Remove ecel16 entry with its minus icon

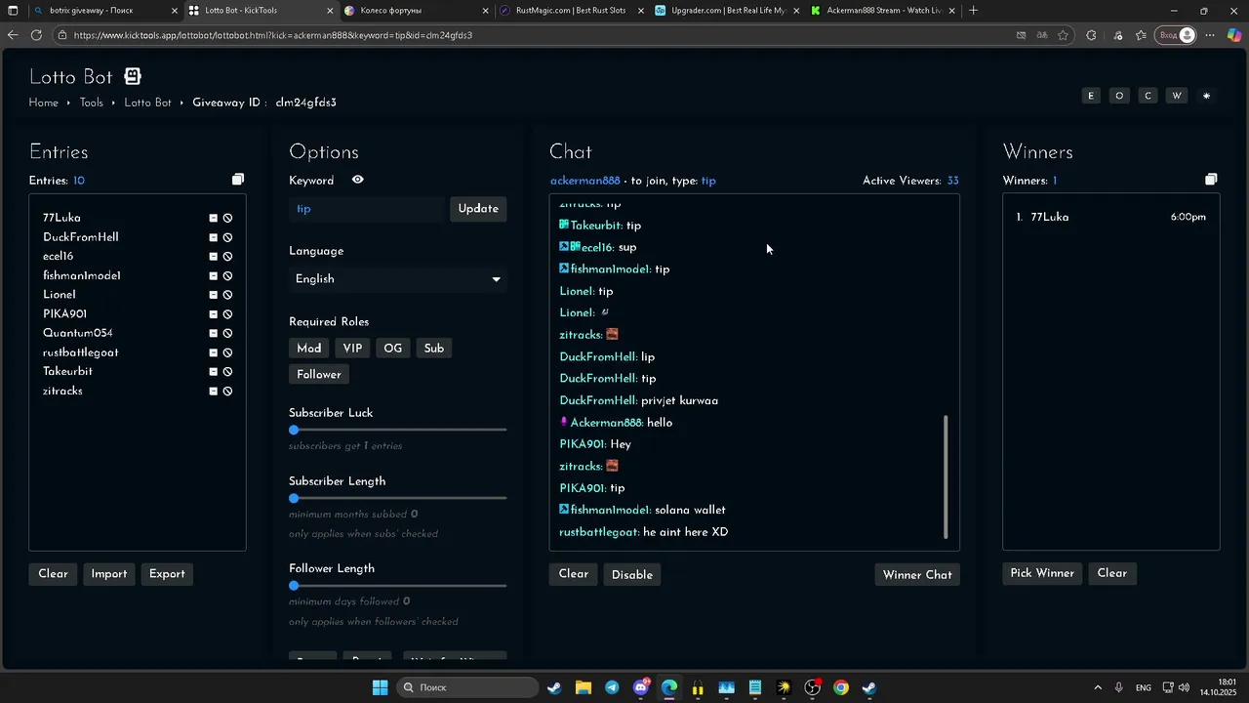[214, 257]
